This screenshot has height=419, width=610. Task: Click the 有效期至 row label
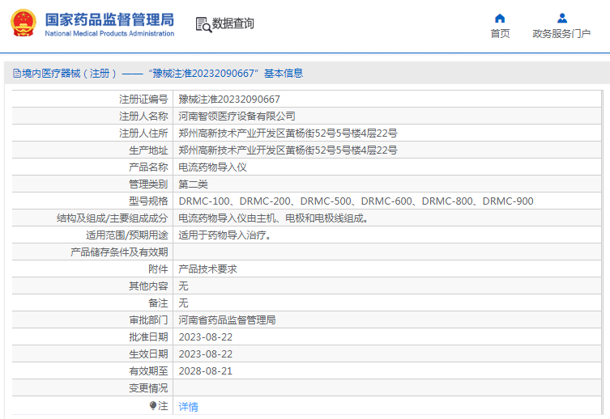[148, 371]
